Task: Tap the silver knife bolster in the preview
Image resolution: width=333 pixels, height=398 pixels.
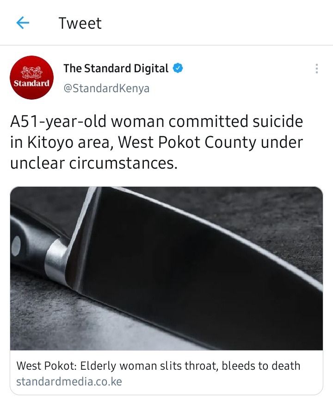Action: [56, 259]
